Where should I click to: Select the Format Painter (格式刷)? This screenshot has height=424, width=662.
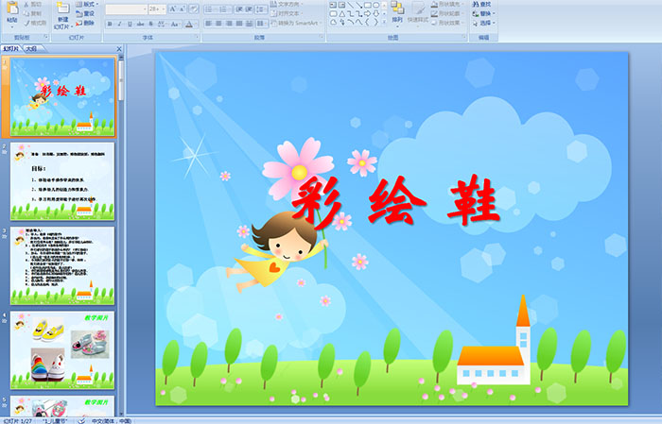pyautogui.click(x=35, y=23)
